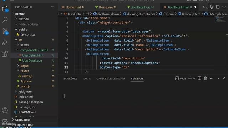228x128 pixels.
Task: Open README.md file
Action: coord(35,112)
